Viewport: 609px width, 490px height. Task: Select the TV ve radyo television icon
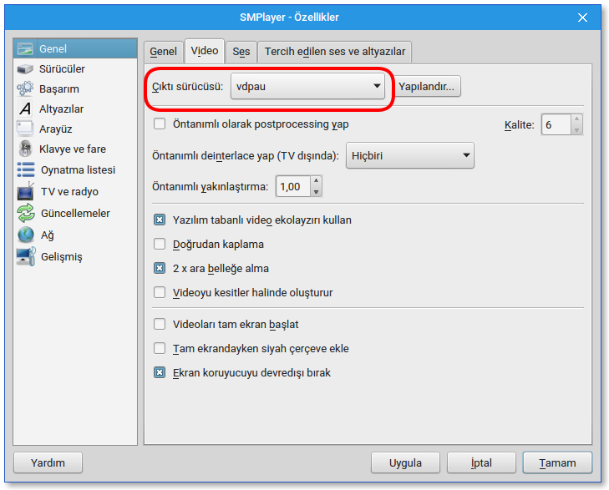pyautogui.click(x=26, y=191)
